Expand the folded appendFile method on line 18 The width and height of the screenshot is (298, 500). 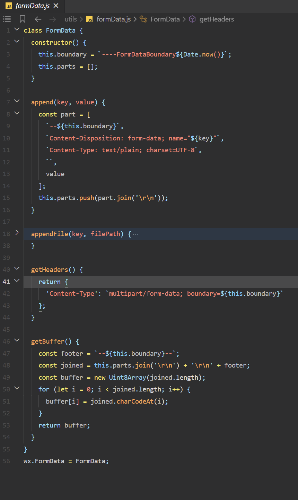[x=17, y=233]
